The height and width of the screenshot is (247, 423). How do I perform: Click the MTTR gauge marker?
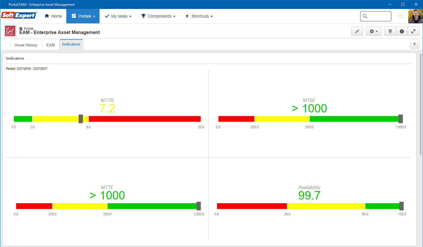pos(81,119)
